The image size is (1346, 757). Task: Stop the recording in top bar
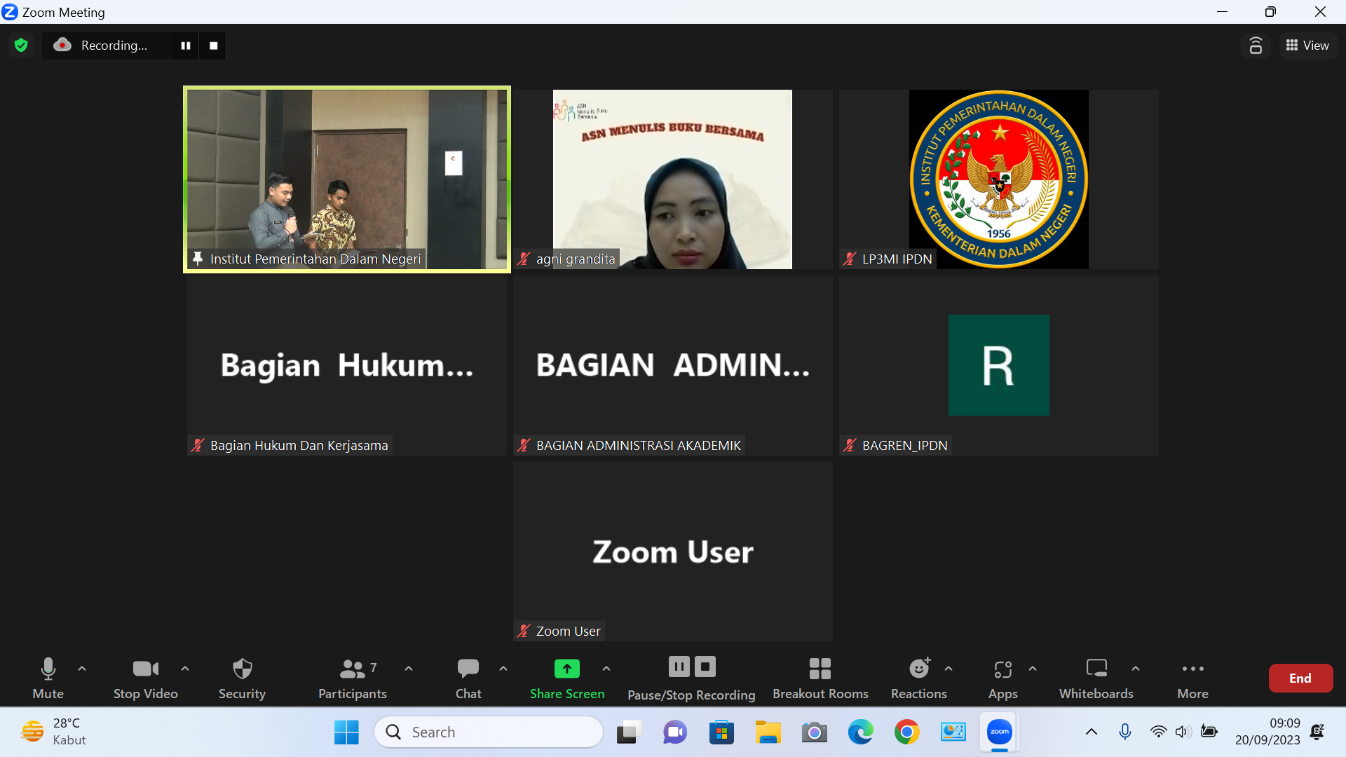coord(214,46)
